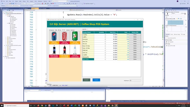
Task: Click the Live Share button
Action: 183,4
